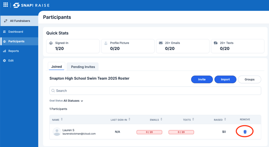The width and height of the screenshot is (269, 147).
Task: Click the Signed-In 1/20 stat card
Action: pyautogui.click(x=73, y=46)
